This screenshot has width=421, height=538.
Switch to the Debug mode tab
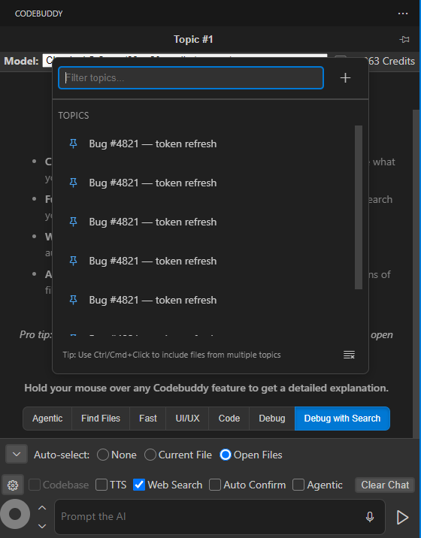pyautogui.click(x=272, y=419)
